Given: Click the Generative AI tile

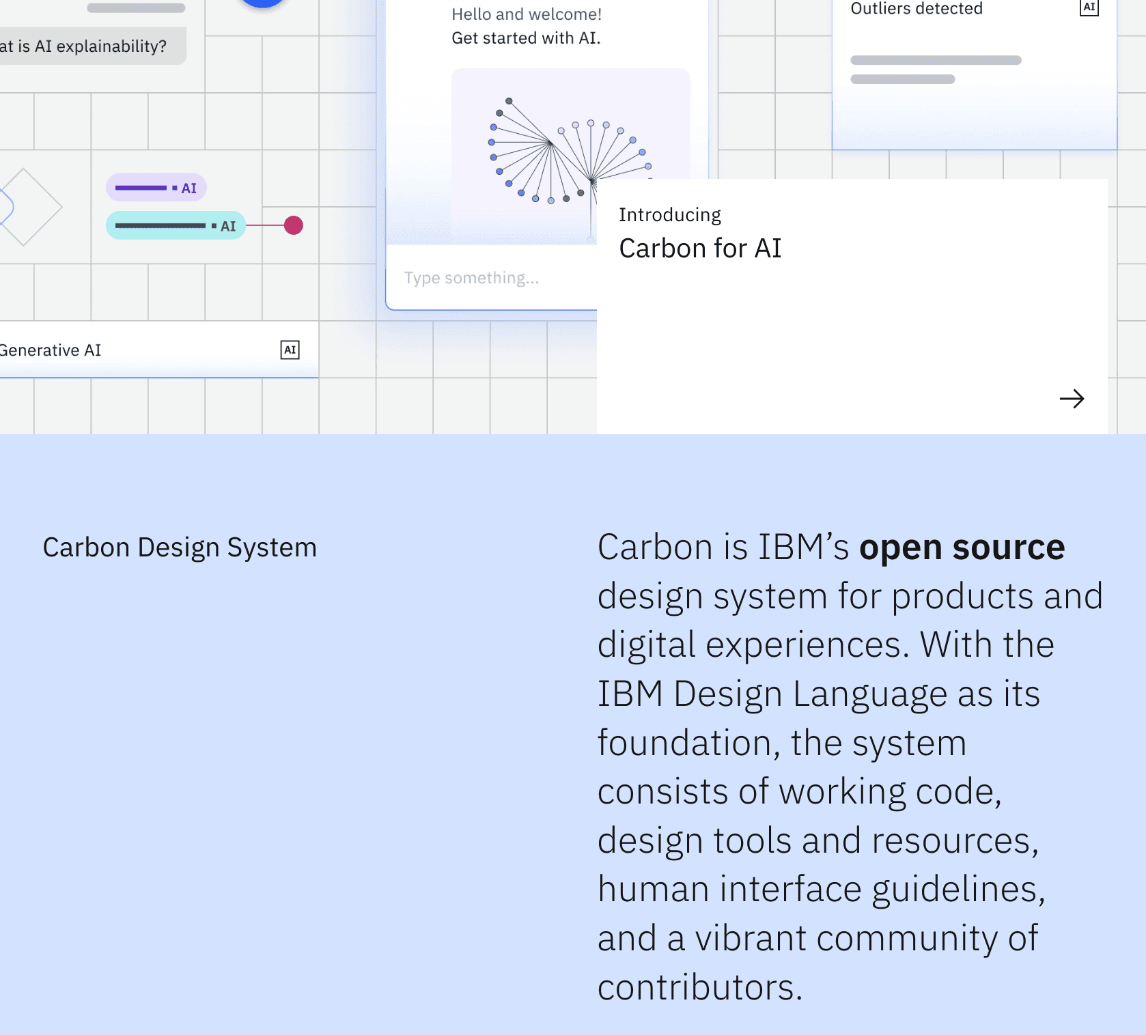Looking at the screenshot, I should 159,350.
